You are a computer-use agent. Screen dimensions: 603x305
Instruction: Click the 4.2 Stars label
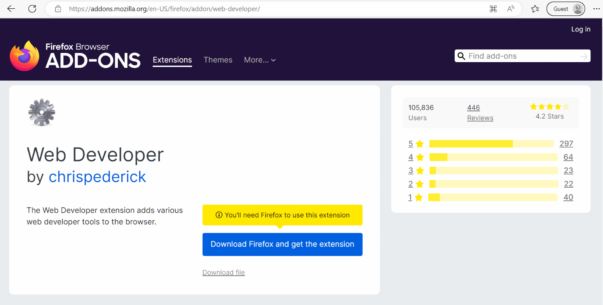coord(550,116)
